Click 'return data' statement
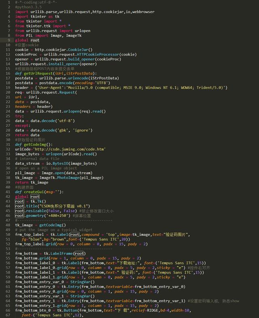Viewport: 259px width, 318px height. (x=27, y=135)
